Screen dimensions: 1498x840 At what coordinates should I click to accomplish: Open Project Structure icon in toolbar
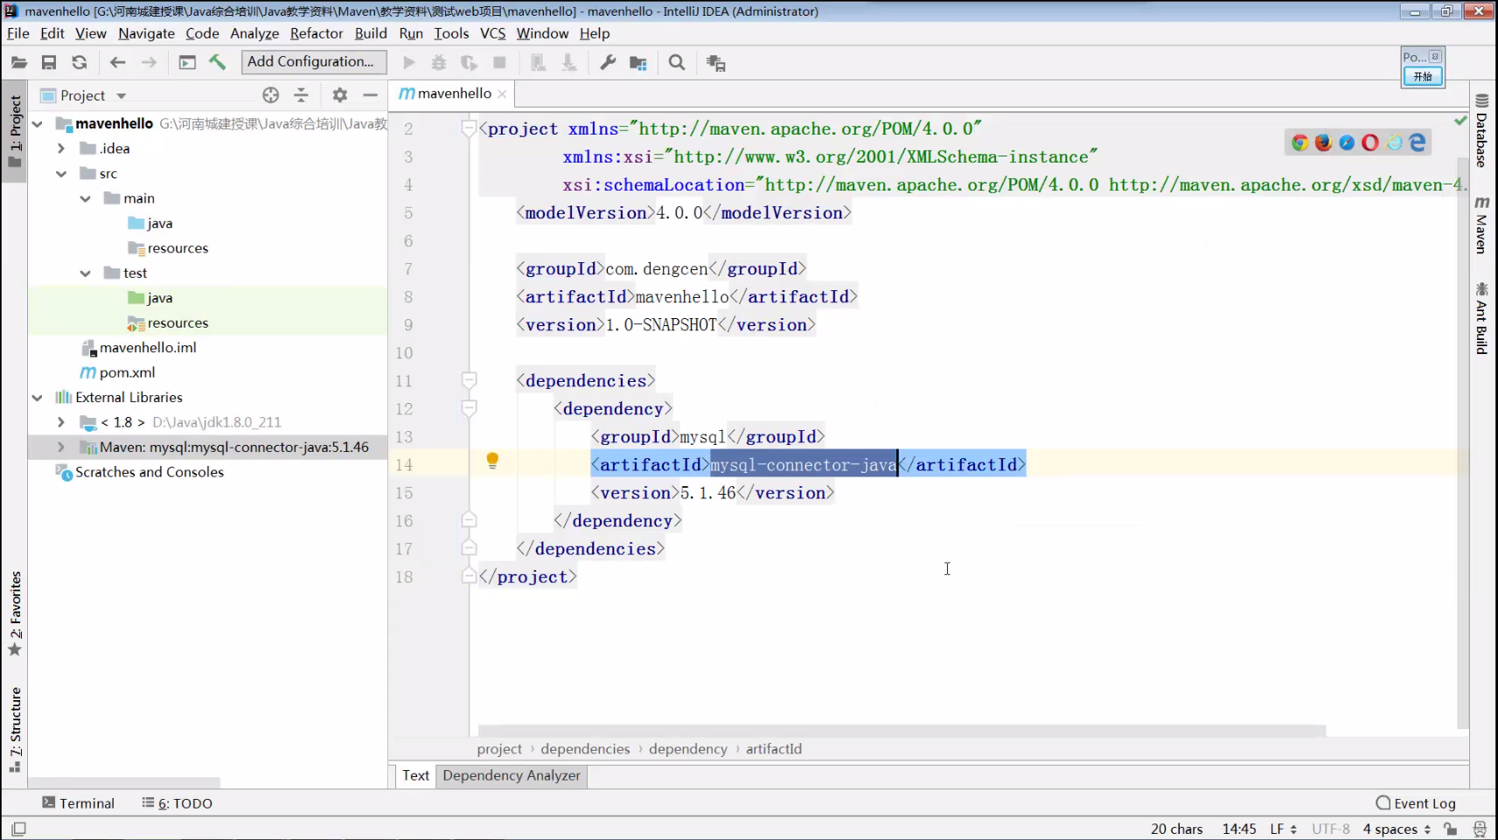coord(638,63)
